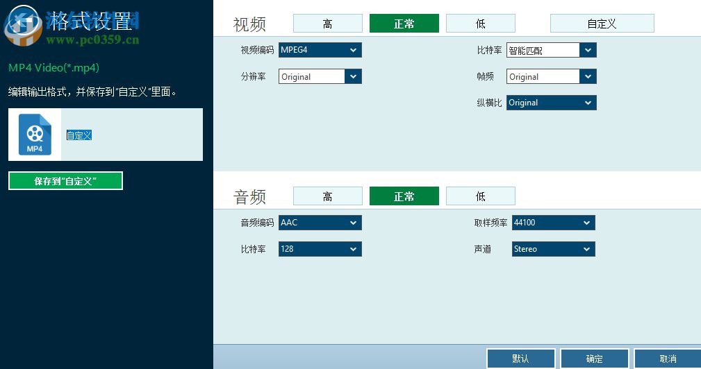Image resolution: width=701 pixels, height=369 pixels.
Task: Click the 音频 section heading
Action: [x=249, y=197]
